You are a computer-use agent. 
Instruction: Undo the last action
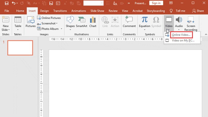click(14, 3)
